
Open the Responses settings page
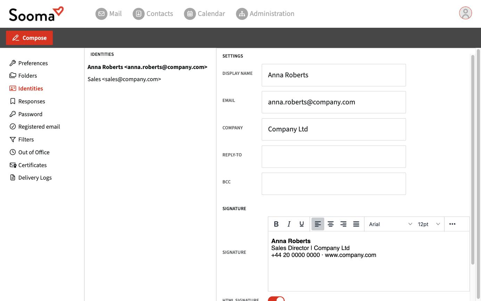click(27, 101)
